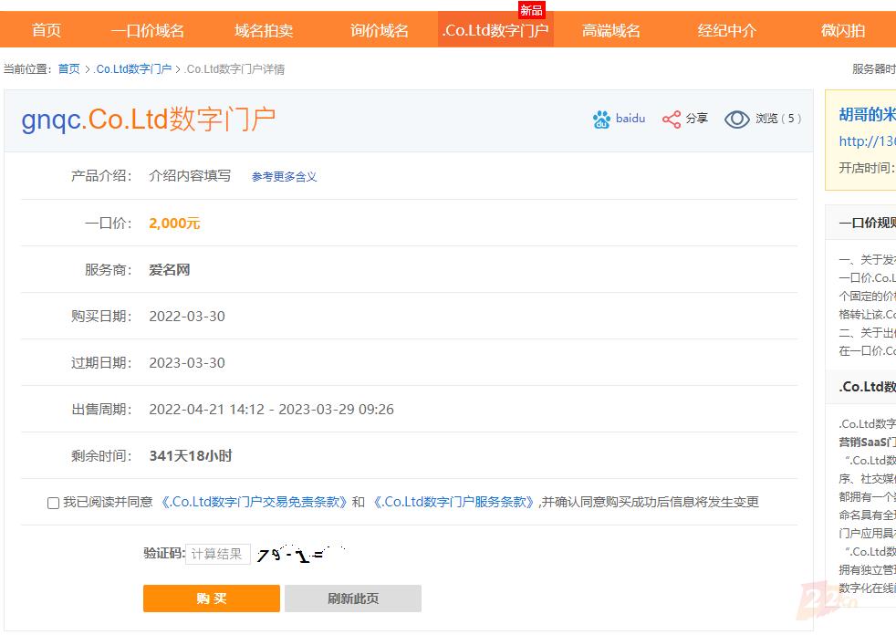Check the agreement checkbox 我已阅读并同意

point(53,503)
